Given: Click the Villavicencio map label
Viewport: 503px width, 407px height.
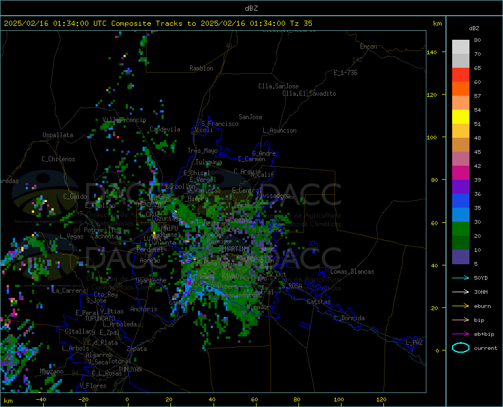Looking at the screenshot, I should pyautogui.click(x=124, y=120).
